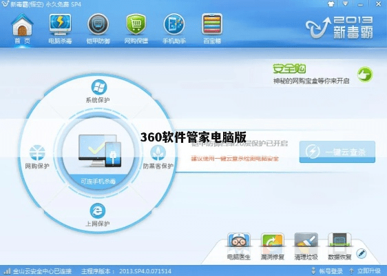Close the 新毒霸 window
This screenshot has width=387, height=276.
click(378, 4)
